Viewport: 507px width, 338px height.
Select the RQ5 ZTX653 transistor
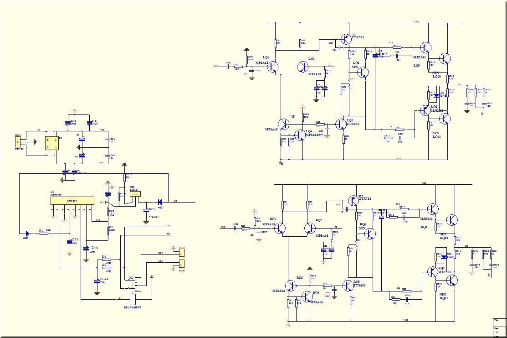[x=348, y=285]
